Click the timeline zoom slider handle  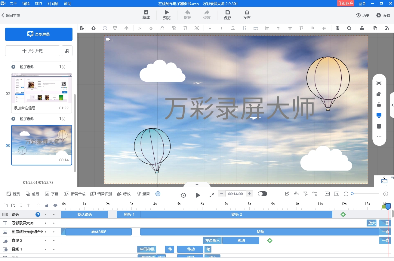coord(352,194)
